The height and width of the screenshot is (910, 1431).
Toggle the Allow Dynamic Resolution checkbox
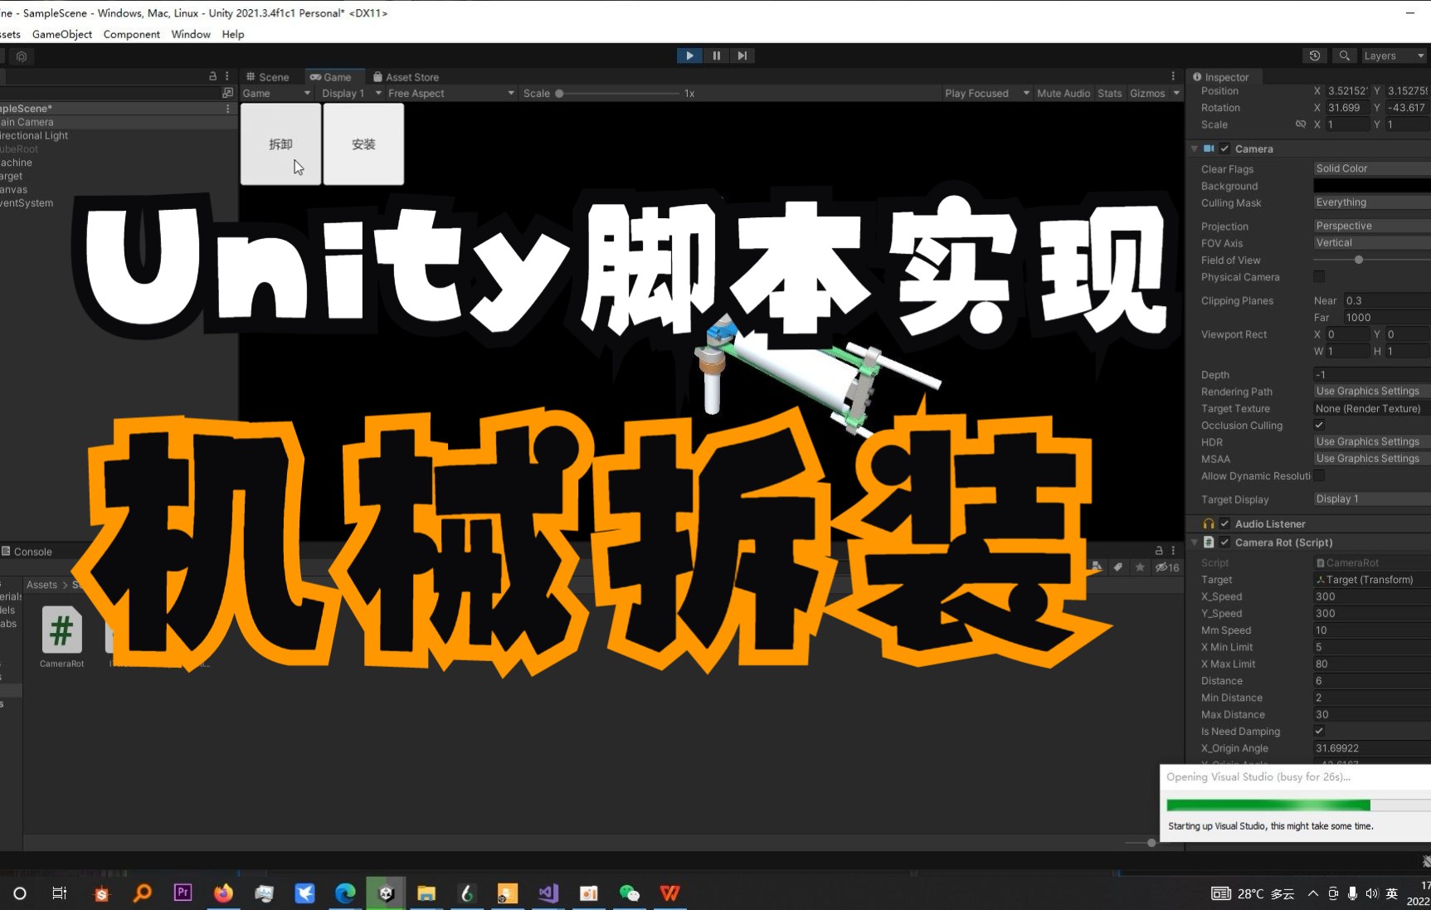(1319, 475)
